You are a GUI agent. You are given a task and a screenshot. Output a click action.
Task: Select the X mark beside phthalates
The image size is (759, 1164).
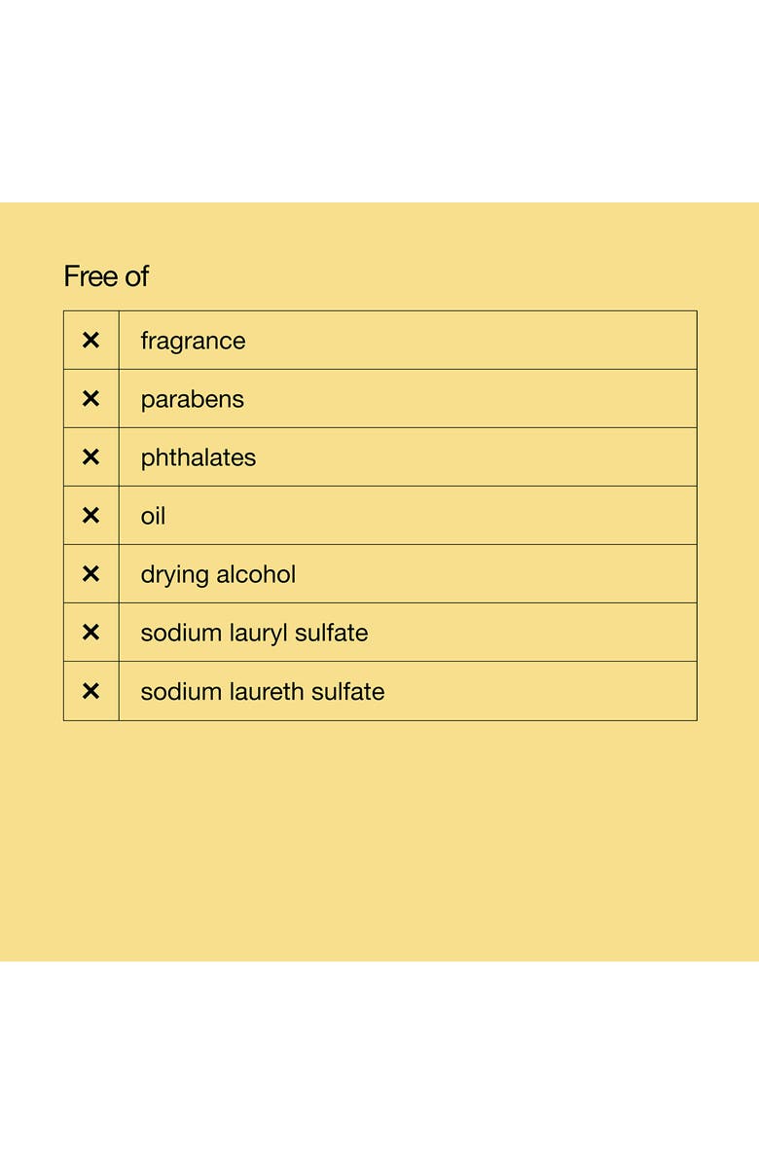90,457
